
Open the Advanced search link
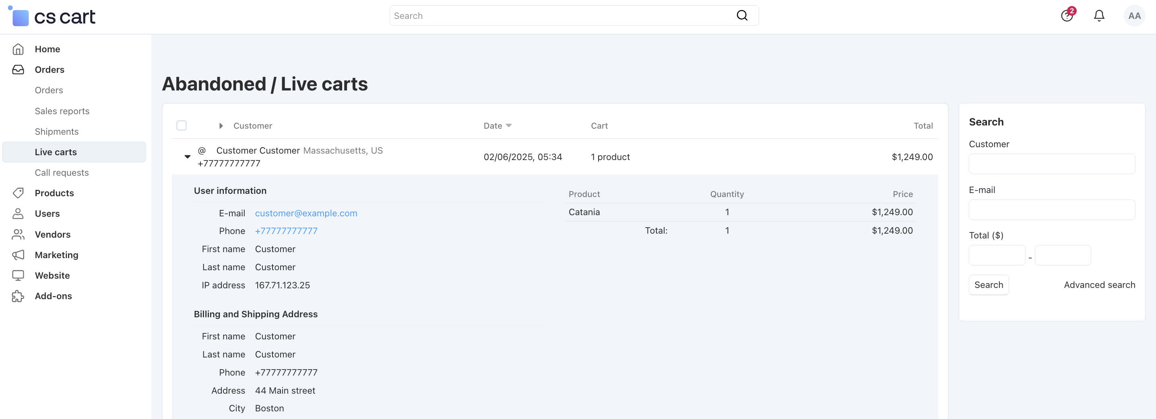point(1099,285)
